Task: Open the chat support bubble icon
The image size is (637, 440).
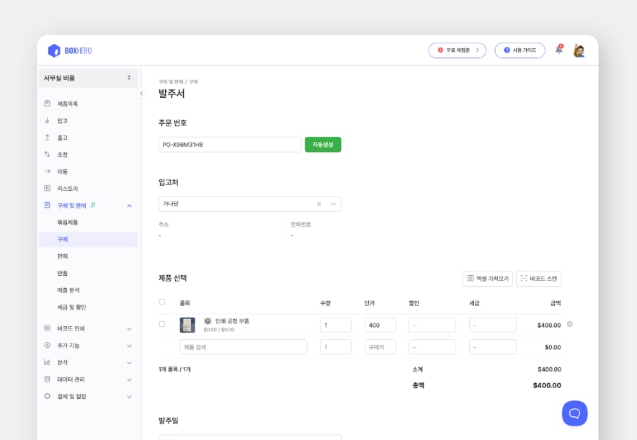Action: coord(574,413)
